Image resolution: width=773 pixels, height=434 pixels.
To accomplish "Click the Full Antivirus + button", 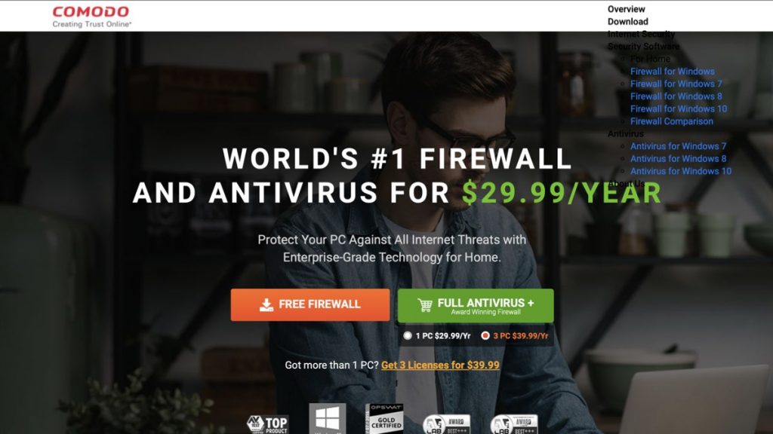I will coord(476,306).
